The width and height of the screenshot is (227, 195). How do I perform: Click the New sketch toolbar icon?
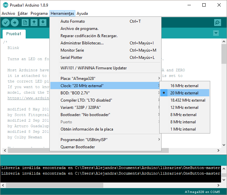pos(25,23)
